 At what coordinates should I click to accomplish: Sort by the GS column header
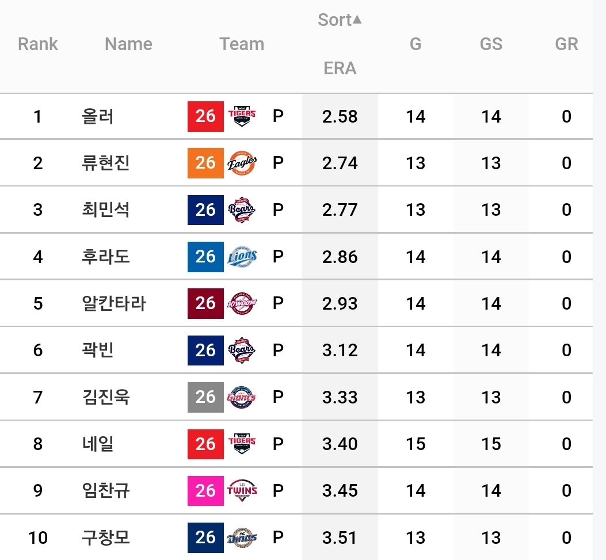coord(491,44)
